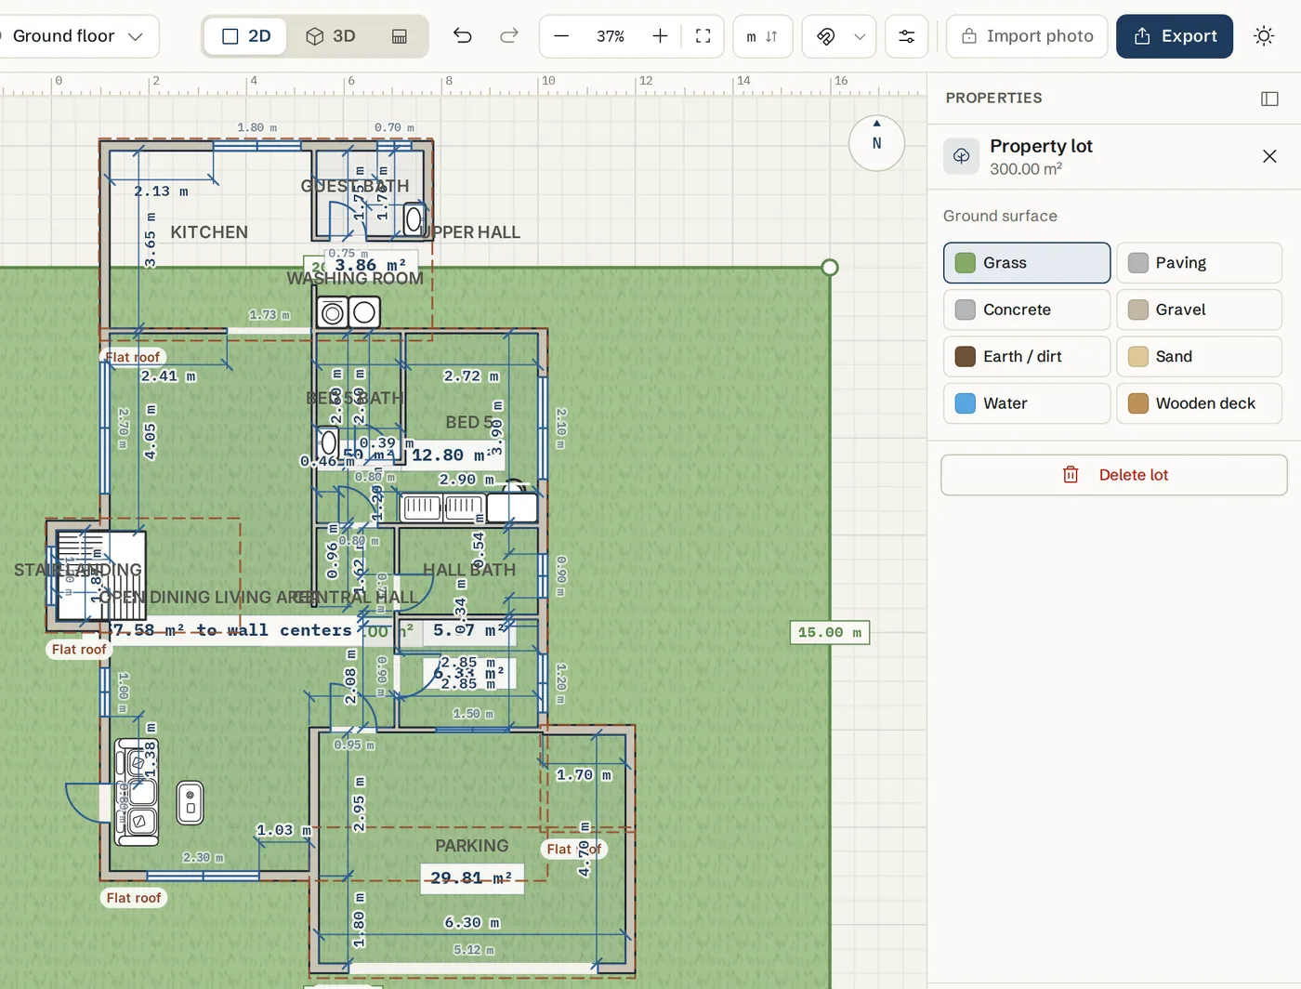
Task: Click the 15.00 m lot dimension label
Action: tap(830, 633)
